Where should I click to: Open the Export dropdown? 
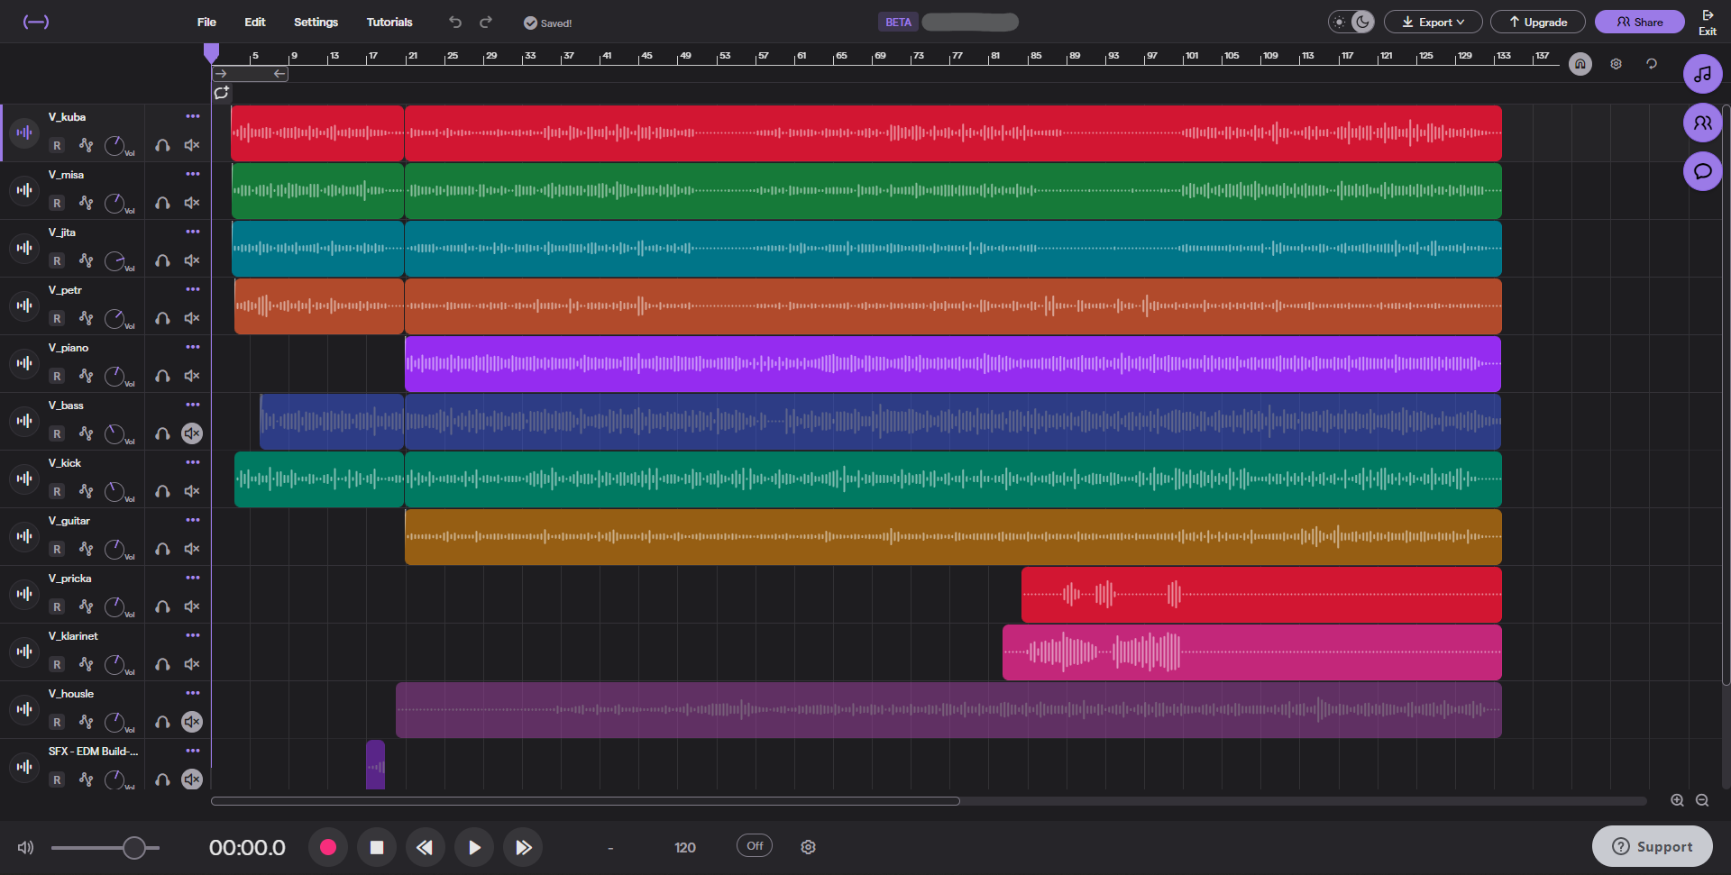tap(1433, 22)
